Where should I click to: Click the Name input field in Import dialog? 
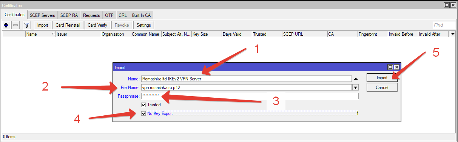(246, 79)
